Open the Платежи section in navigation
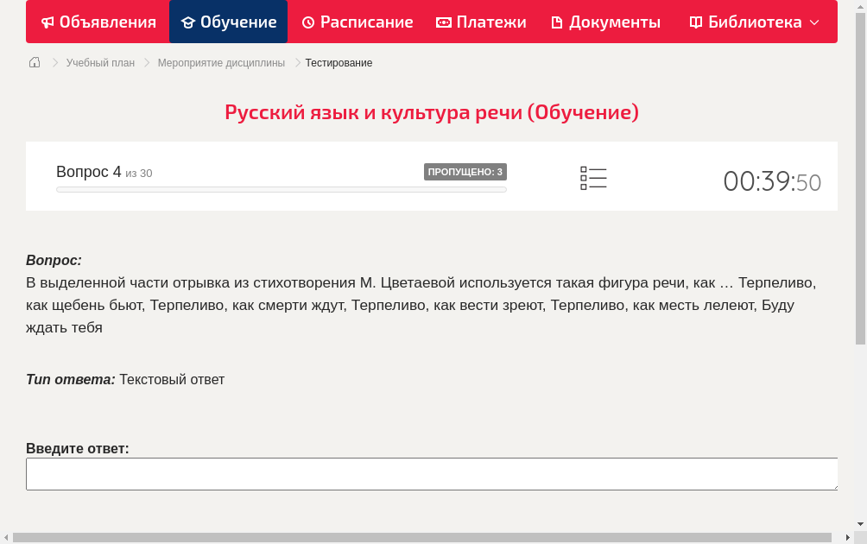 point(481,22)
